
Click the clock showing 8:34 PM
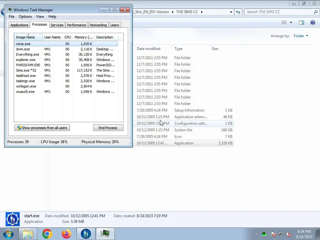pyautogui.click(x=304, y=232)
